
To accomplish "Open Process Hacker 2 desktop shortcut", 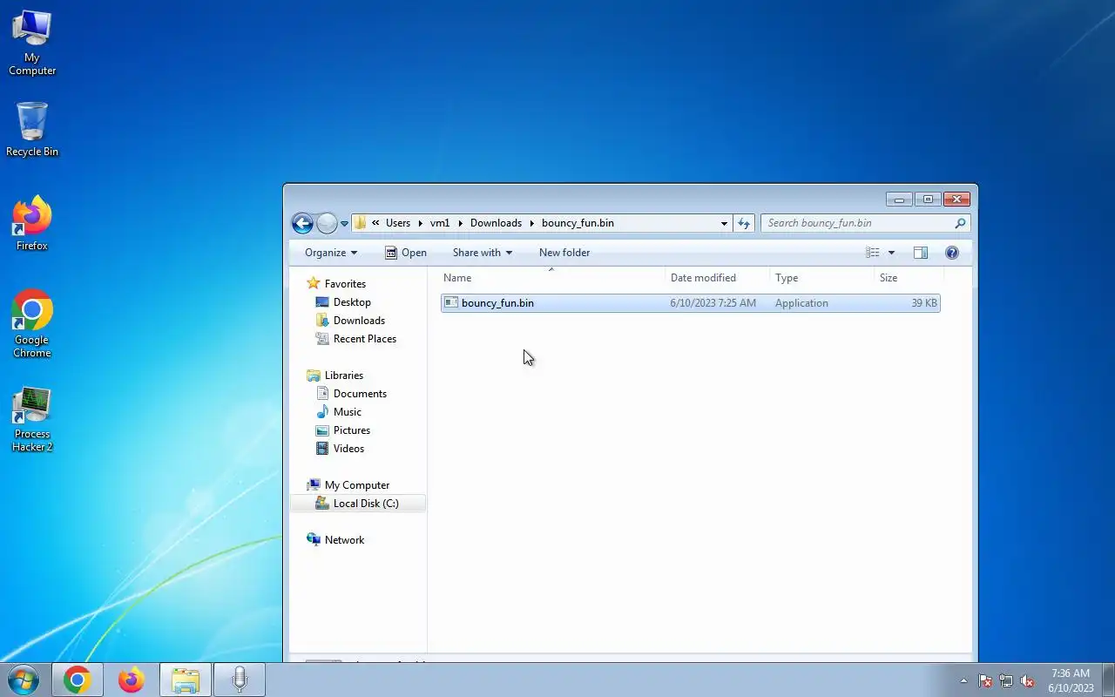I will 32,419.
